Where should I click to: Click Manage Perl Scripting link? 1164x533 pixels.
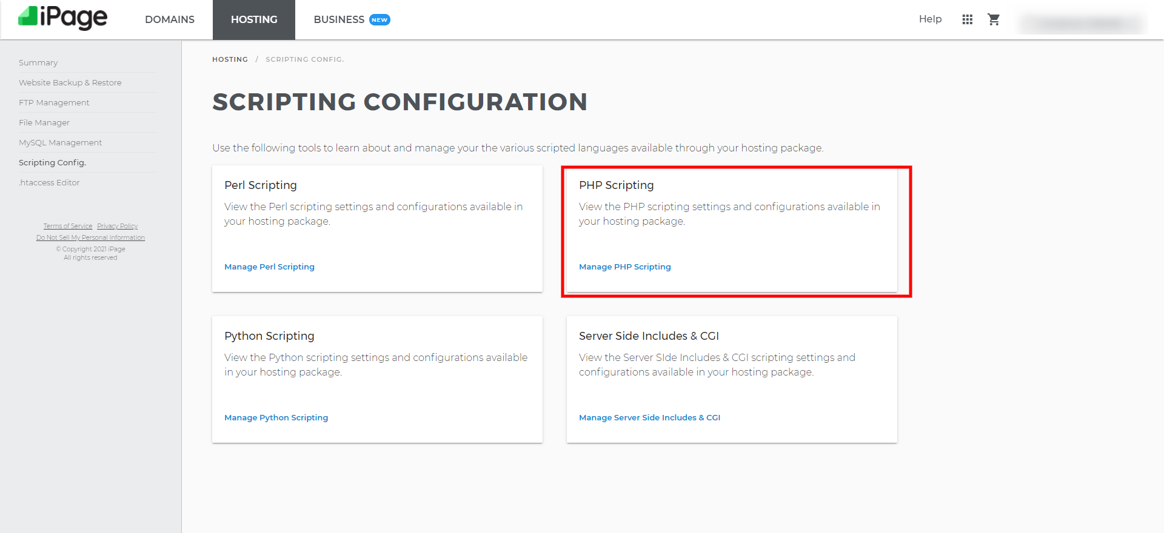[269, 267]
